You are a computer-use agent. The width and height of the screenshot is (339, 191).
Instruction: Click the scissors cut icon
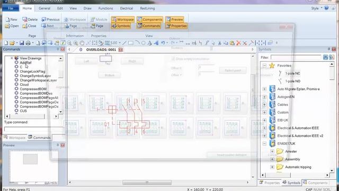point(219,43)
